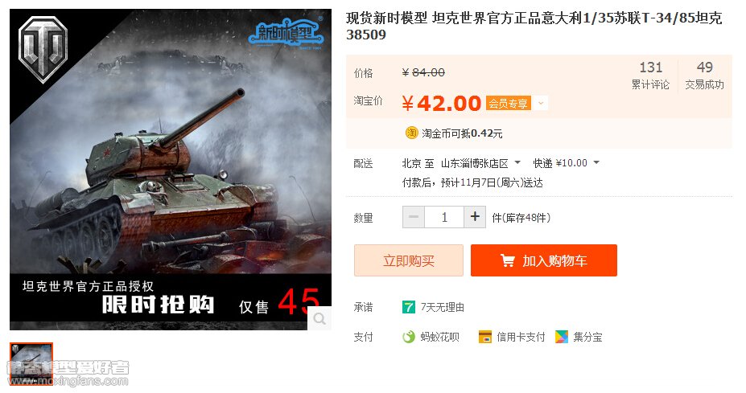The width and height of the screenshot is (746, 393).
Task: Click the Jifenbao payment icon
Action: click(x=562, y=337)
